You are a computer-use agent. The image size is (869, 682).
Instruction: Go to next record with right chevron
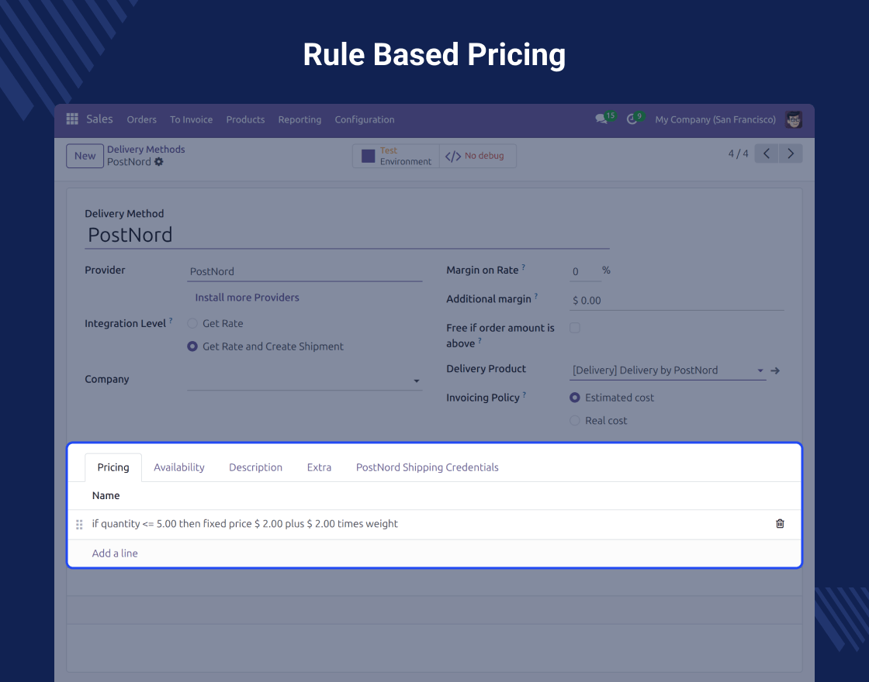(x=791, y=153)
